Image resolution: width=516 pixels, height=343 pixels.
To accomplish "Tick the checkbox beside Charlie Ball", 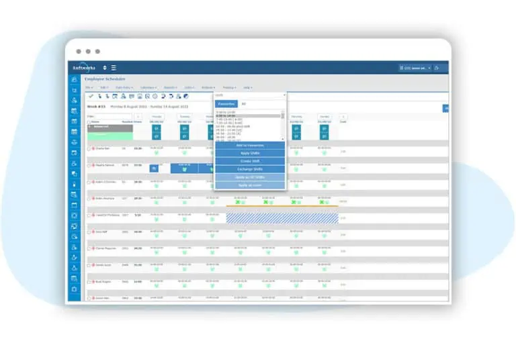I will pos(88,149).
